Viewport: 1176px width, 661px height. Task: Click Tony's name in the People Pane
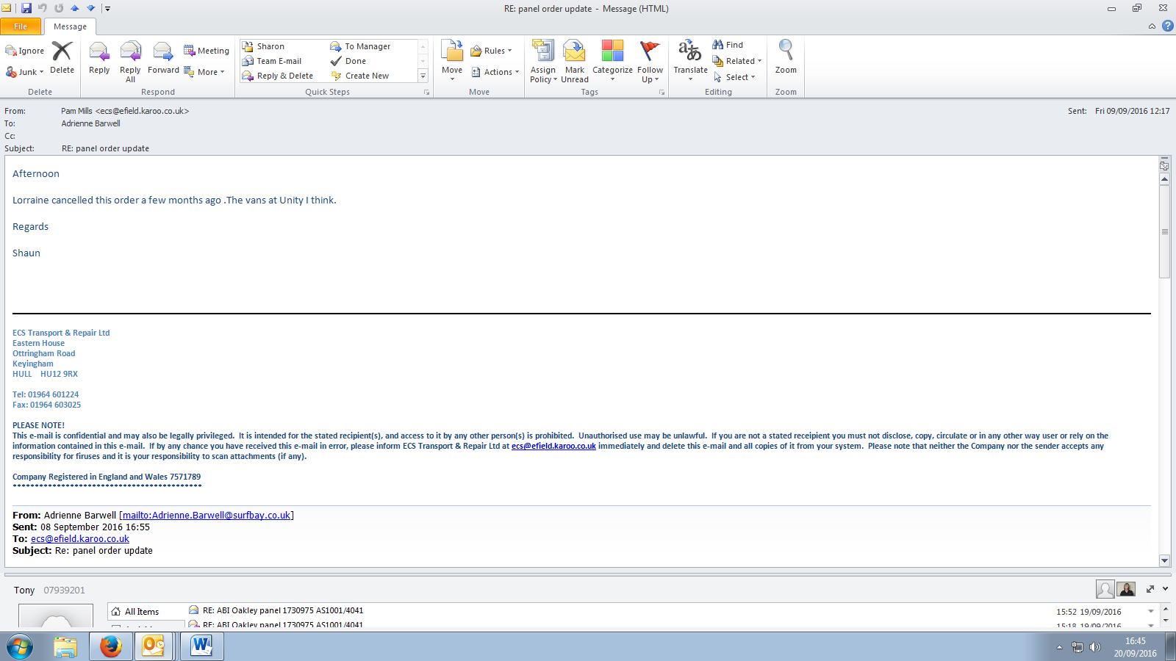click(x=24, y=590)
